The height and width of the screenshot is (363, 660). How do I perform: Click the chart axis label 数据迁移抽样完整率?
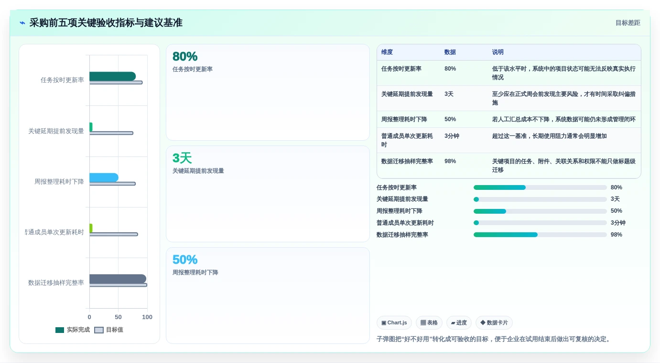tap(56, 283)
